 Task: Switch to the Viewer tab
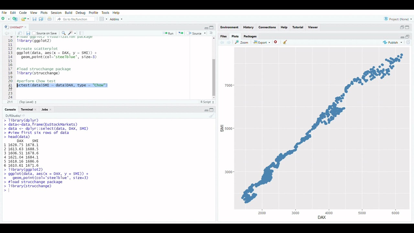pos(313,27)
